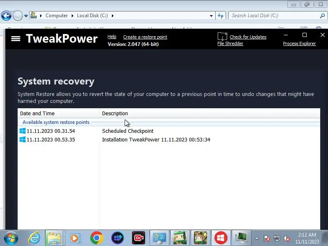Viewport: 328px width, 246px height.
Task: Go back in Explorer window
Action: click(x=6, y=16)
